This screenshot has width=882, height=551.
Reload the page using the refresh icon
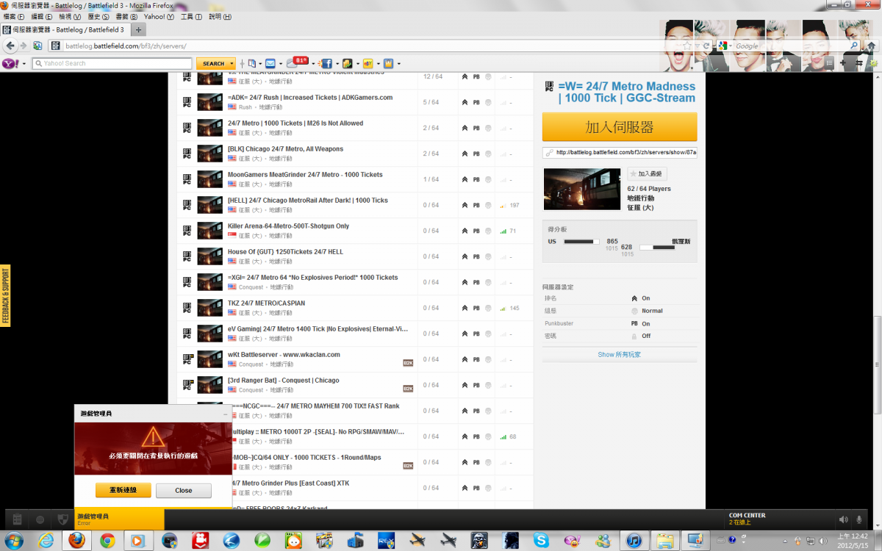(x=706, y=46)
